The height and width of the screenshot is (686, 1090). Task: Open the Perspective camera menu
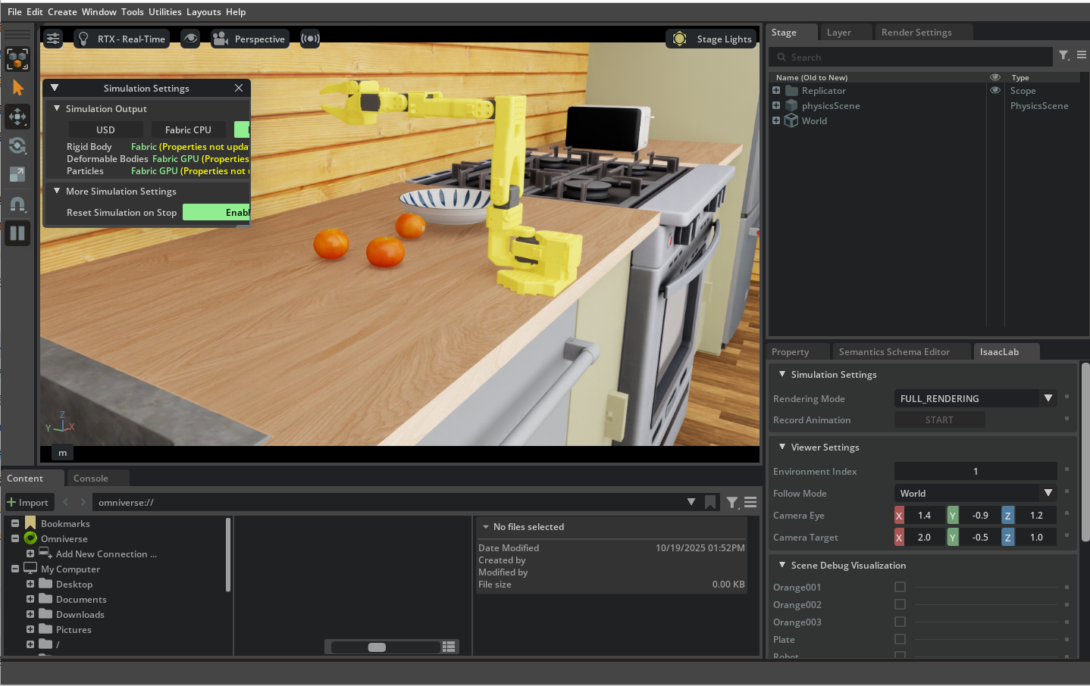(249, 39)
